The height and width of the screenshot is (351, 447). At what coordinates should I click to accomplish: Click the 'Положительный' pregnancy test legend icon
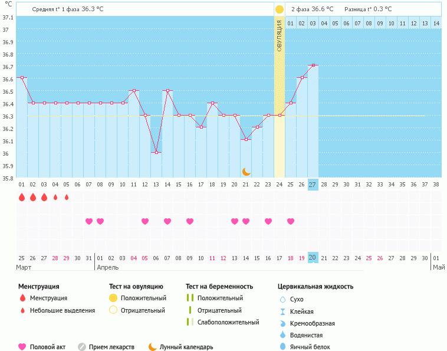190,298
